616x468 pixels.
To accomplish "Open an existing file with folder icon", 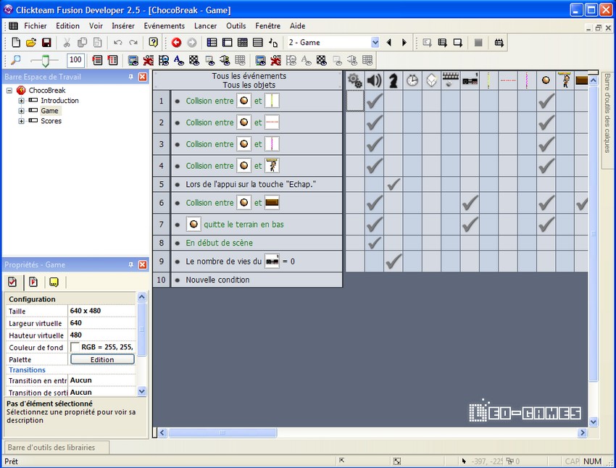I will (31, 43).
